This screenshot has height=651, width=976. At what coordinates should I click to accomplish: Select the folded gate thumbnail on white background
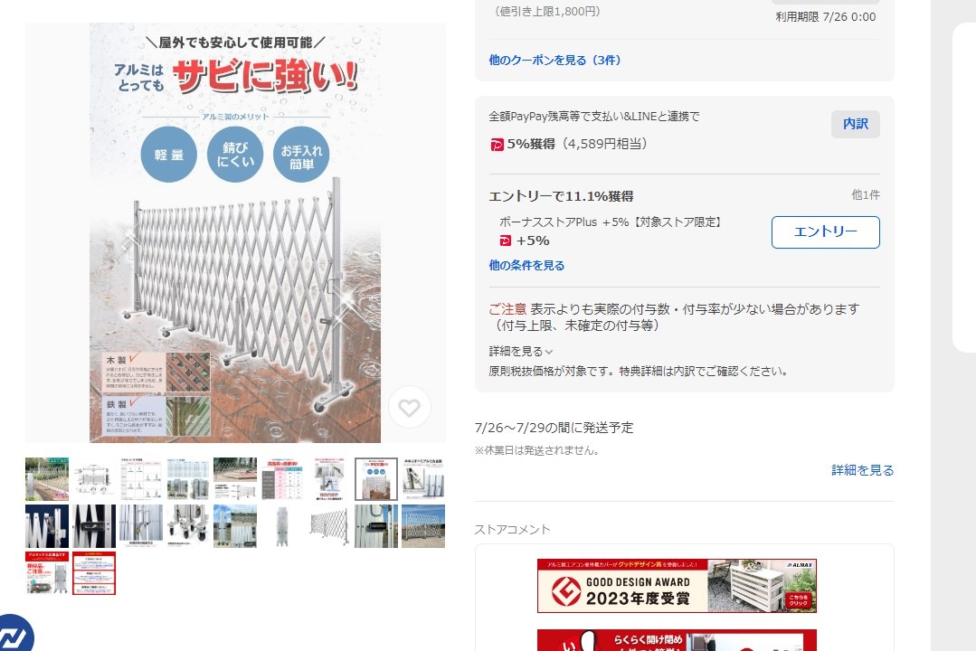(282, 526)
